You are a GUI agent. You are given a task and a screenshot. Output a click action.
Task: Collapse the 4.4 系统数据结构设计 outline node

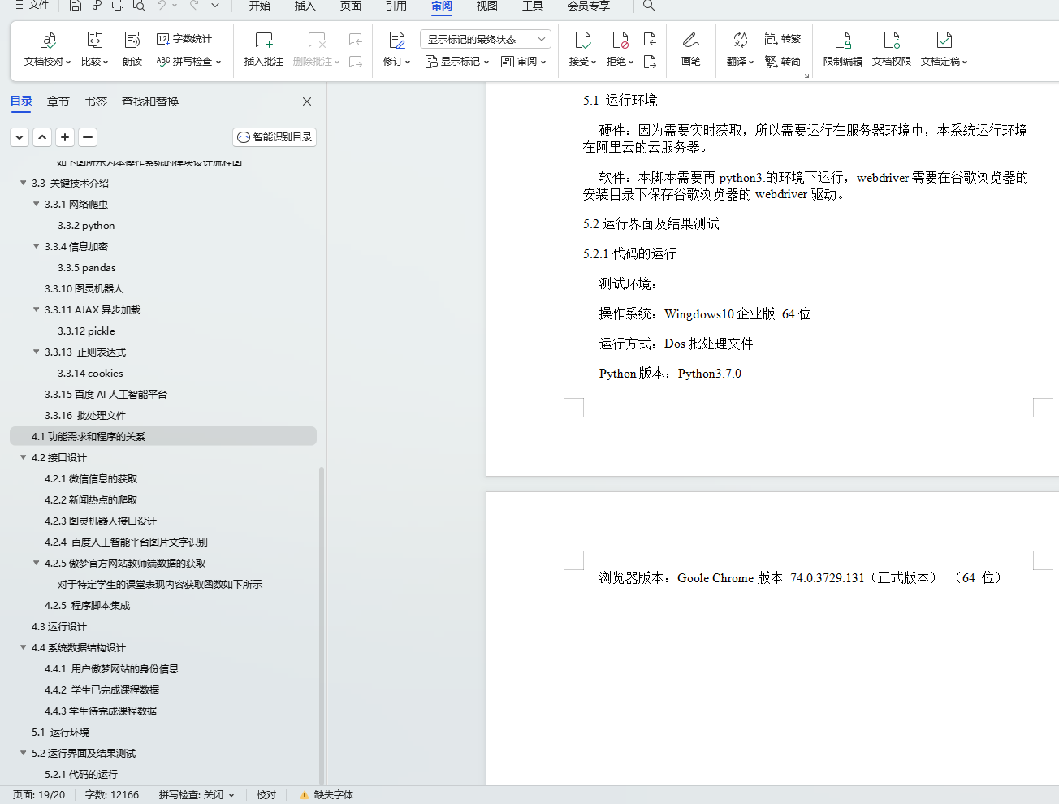point(23,647)
